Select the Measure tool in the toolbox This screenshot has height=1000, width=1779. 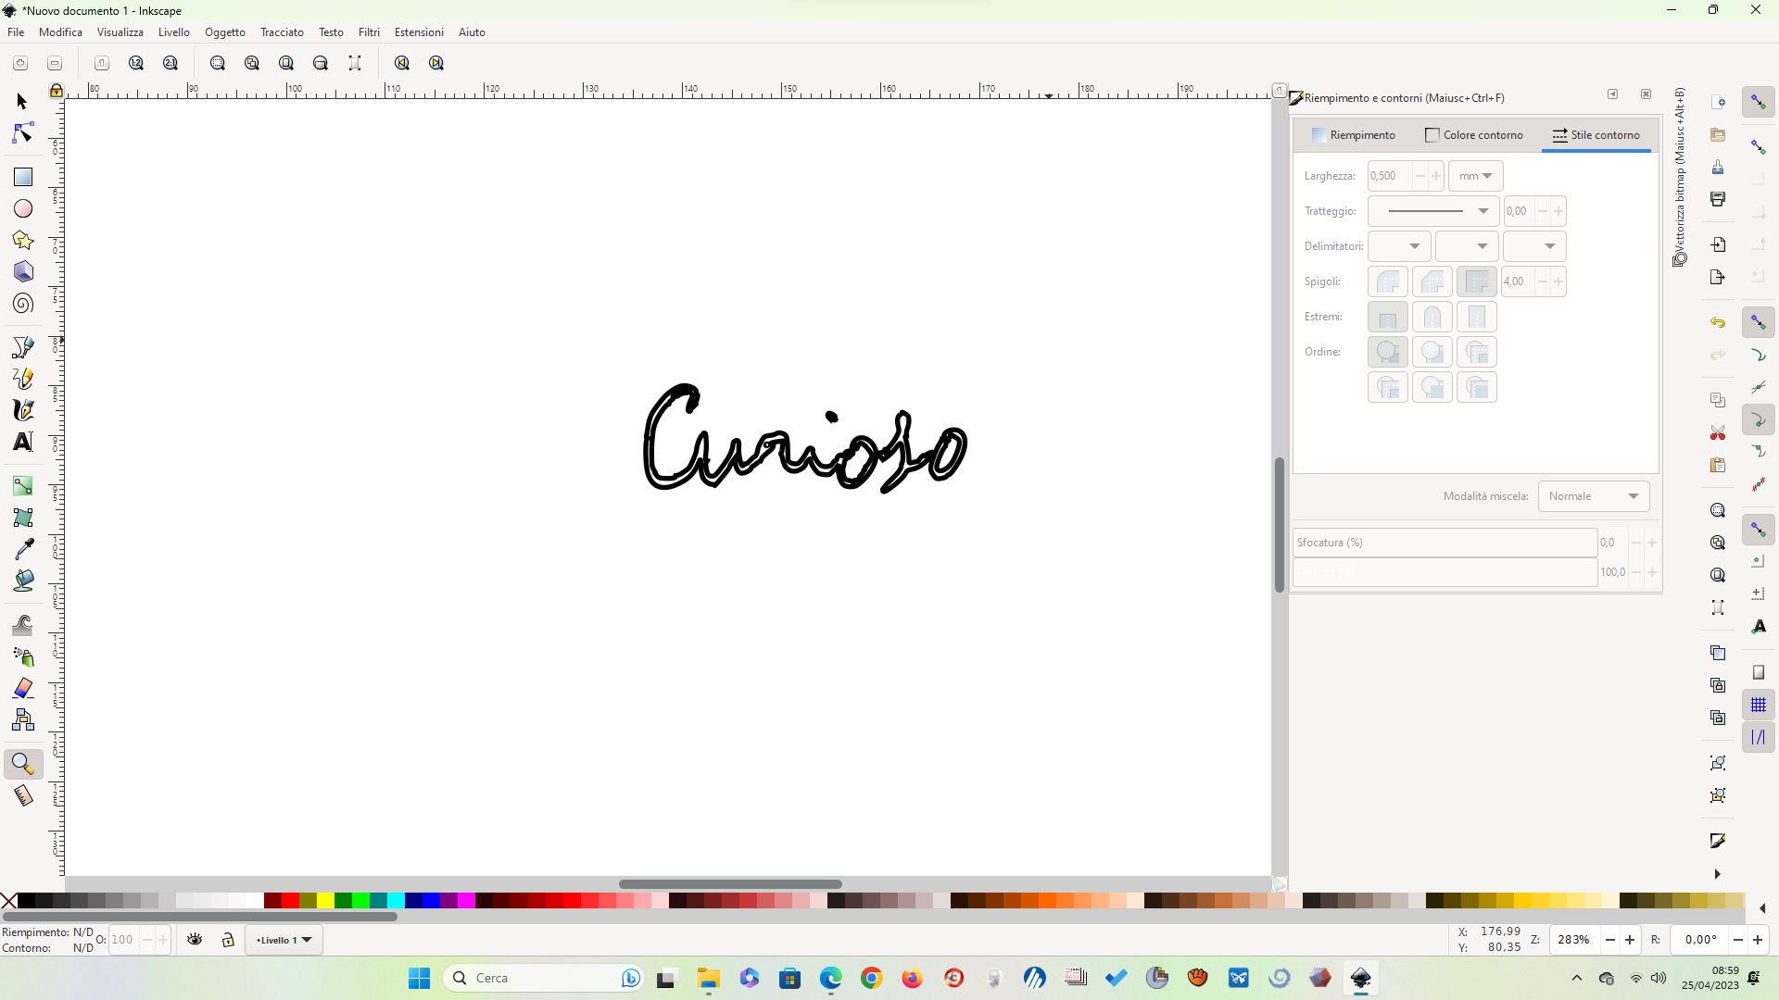pos(23,796)
